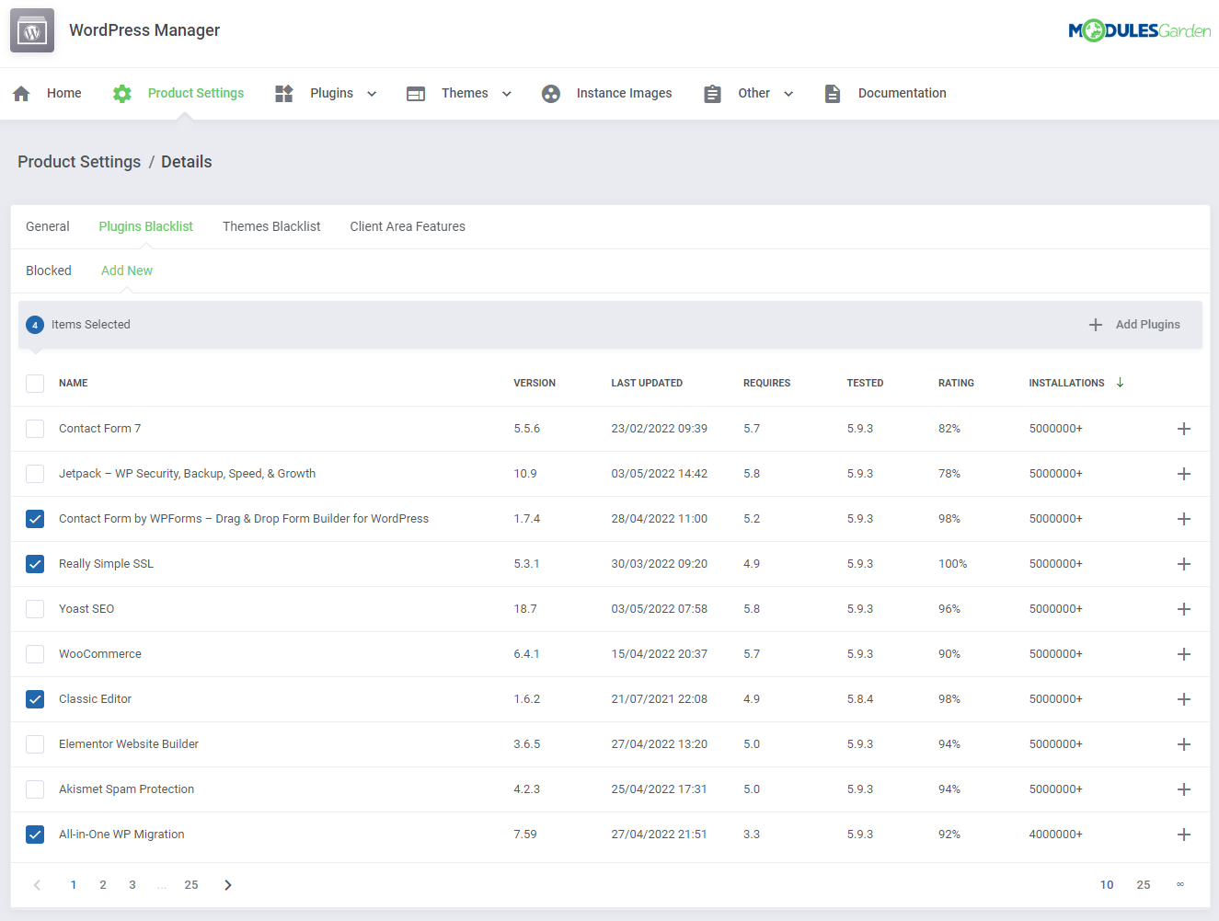Go to page 2
The image size is (1219, 921).
pyautogui.click(x=103, y=885)
